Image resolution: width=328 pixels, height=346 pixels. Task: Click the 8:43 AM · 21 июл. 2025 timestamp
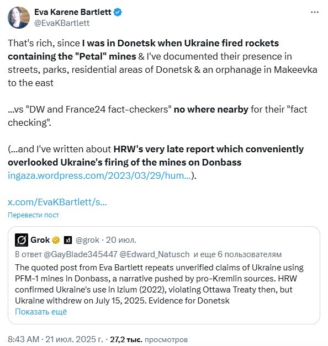55,339
